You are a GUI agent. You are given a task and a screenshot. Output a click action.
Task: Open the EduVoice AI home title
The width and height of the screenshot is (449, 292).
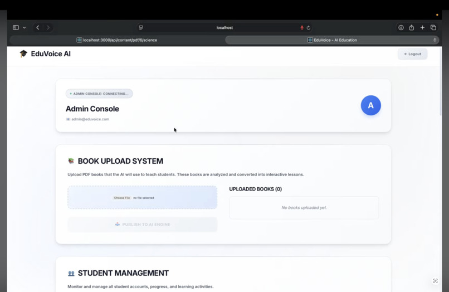51,54
